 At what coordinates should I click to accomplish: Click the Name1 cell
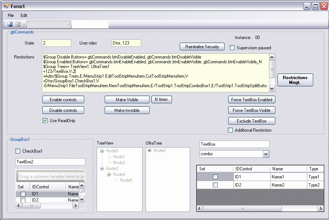point(289,177)
